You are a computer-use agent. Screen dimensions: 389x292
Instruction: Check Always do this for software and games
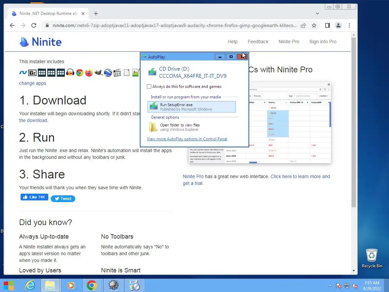pyautogui.click(x=149, y=87)
